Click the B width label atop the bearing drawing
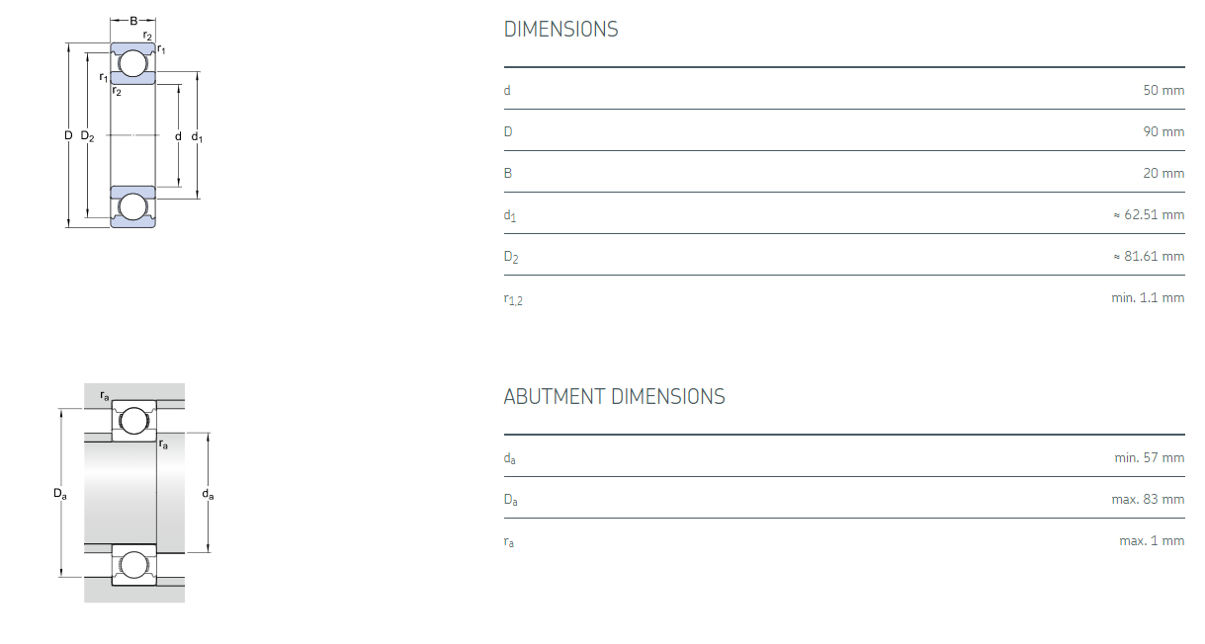Viewport: 1205px width, 644px height. pos(133,20)
